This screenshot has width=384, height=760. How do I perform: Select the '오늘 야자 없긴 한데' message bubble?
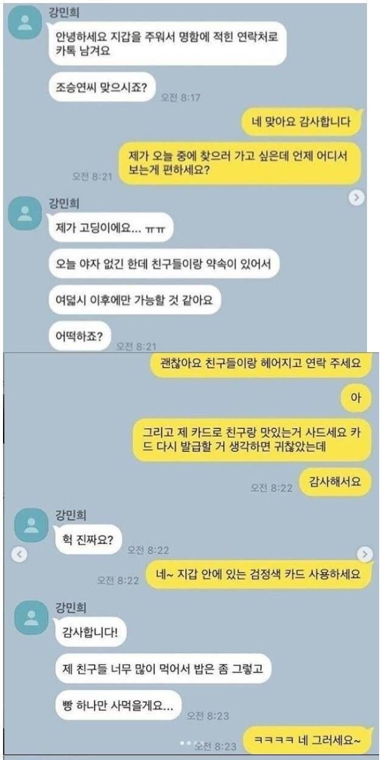(x=163, y=263)
